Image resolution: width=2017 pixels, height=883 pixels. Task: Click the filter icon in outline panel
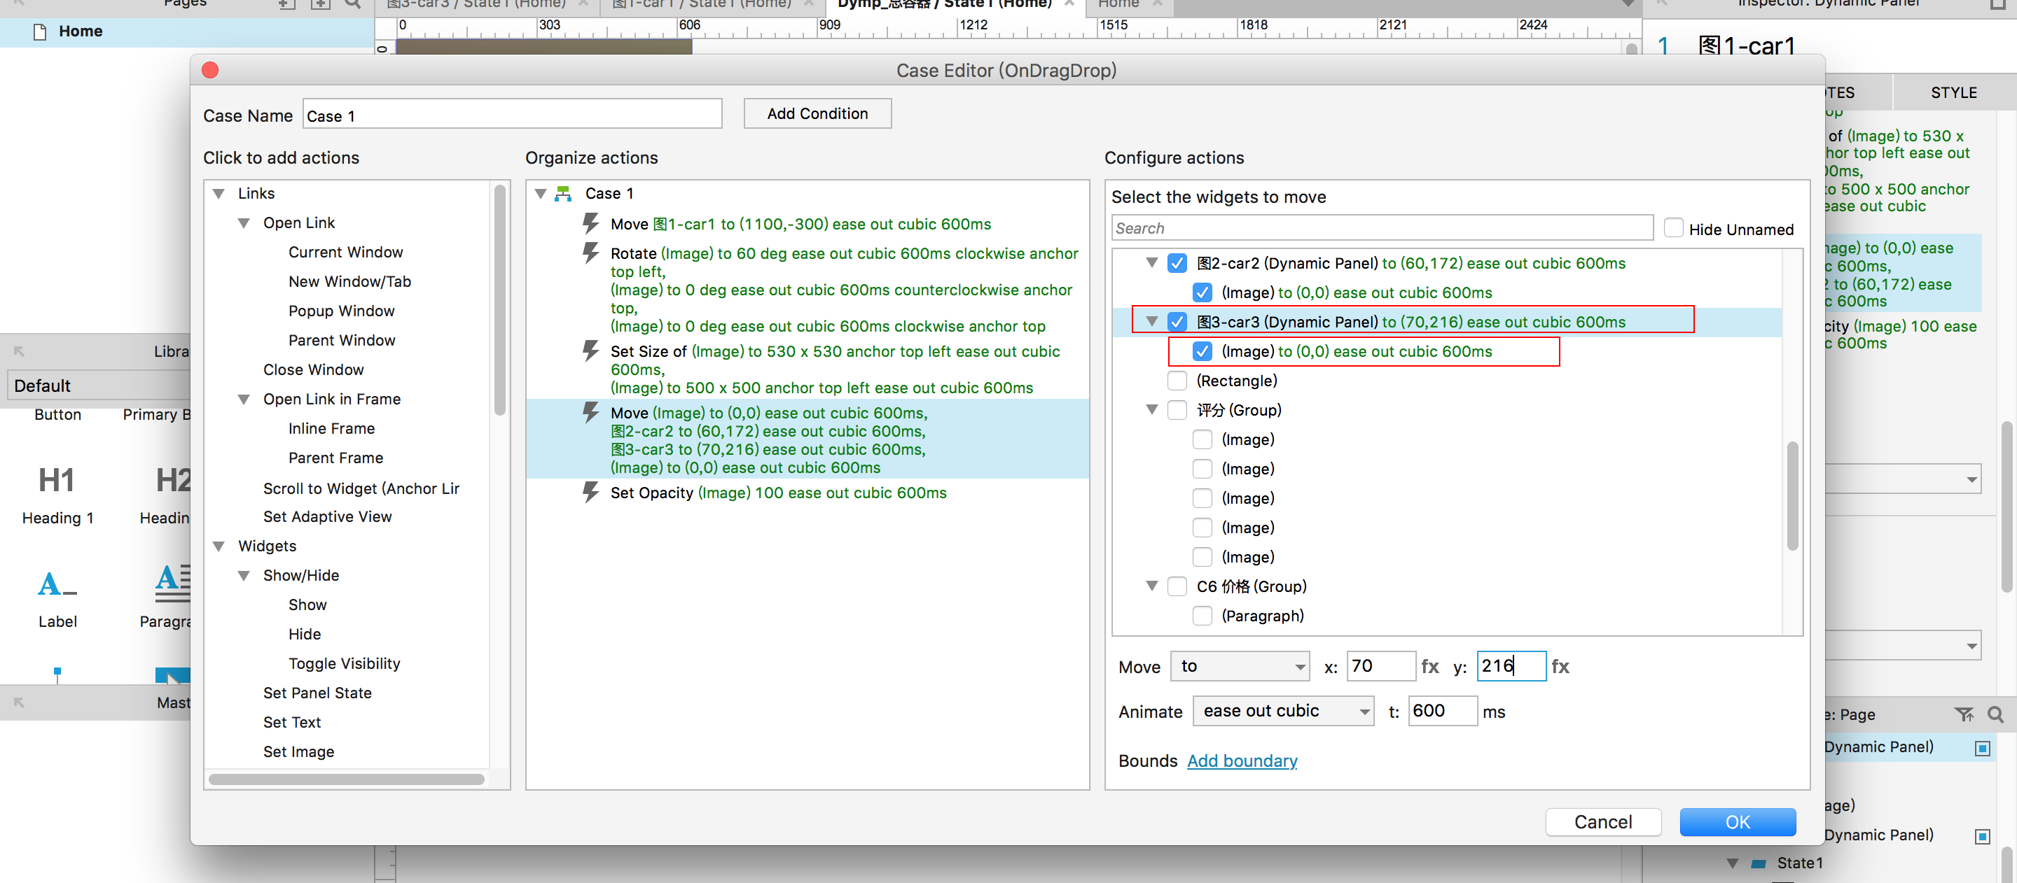pos(1963,714)
